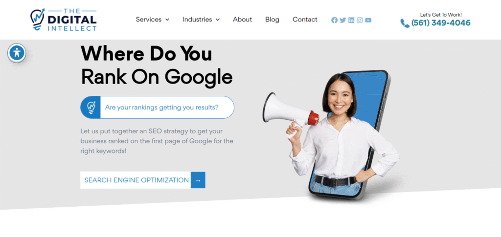Open the YouTube social icon

pos(368,20)
